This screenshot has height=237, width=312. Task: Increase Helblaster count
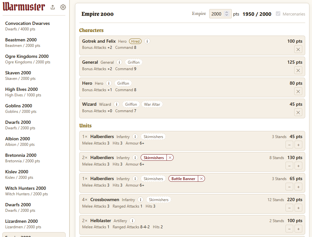click(x=298, y=229)
